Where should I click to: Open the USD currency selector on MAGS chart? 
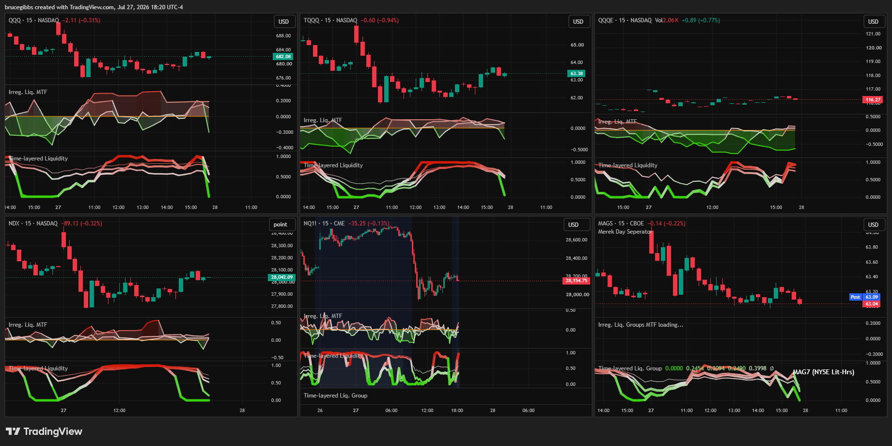[873, 225]
